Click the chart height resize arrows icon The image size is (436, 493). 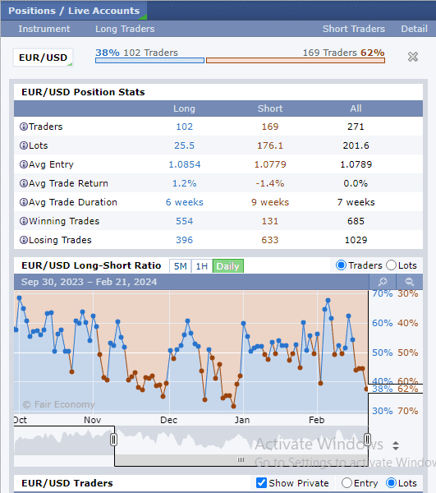(x=396, y=445)
